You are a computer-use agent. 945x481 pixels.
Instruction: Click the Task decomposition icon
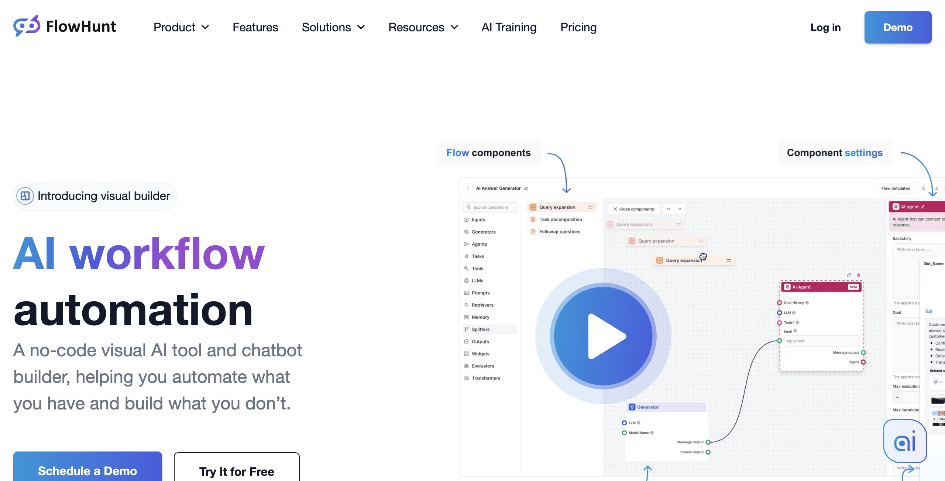pos(533,219)
